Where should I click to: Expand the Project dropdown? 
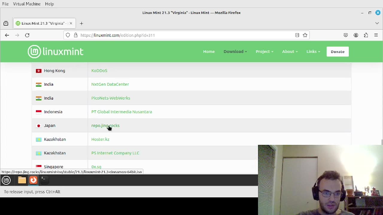265,52
